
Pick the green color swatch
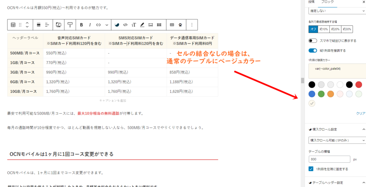click(321, 94)
